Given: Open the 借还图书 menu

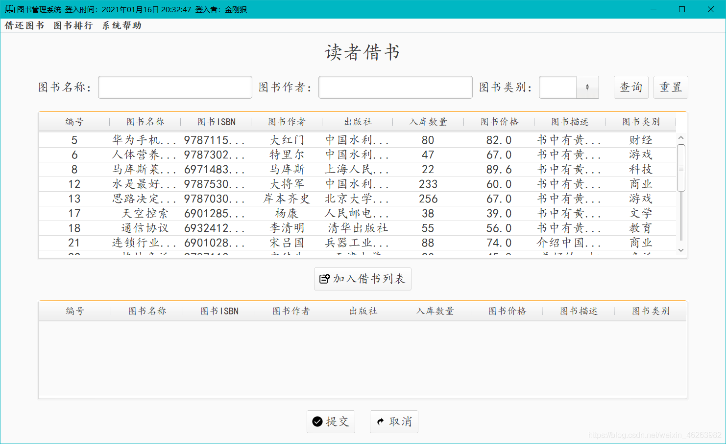Looking at the screenshot, I should tap(24, 25).
